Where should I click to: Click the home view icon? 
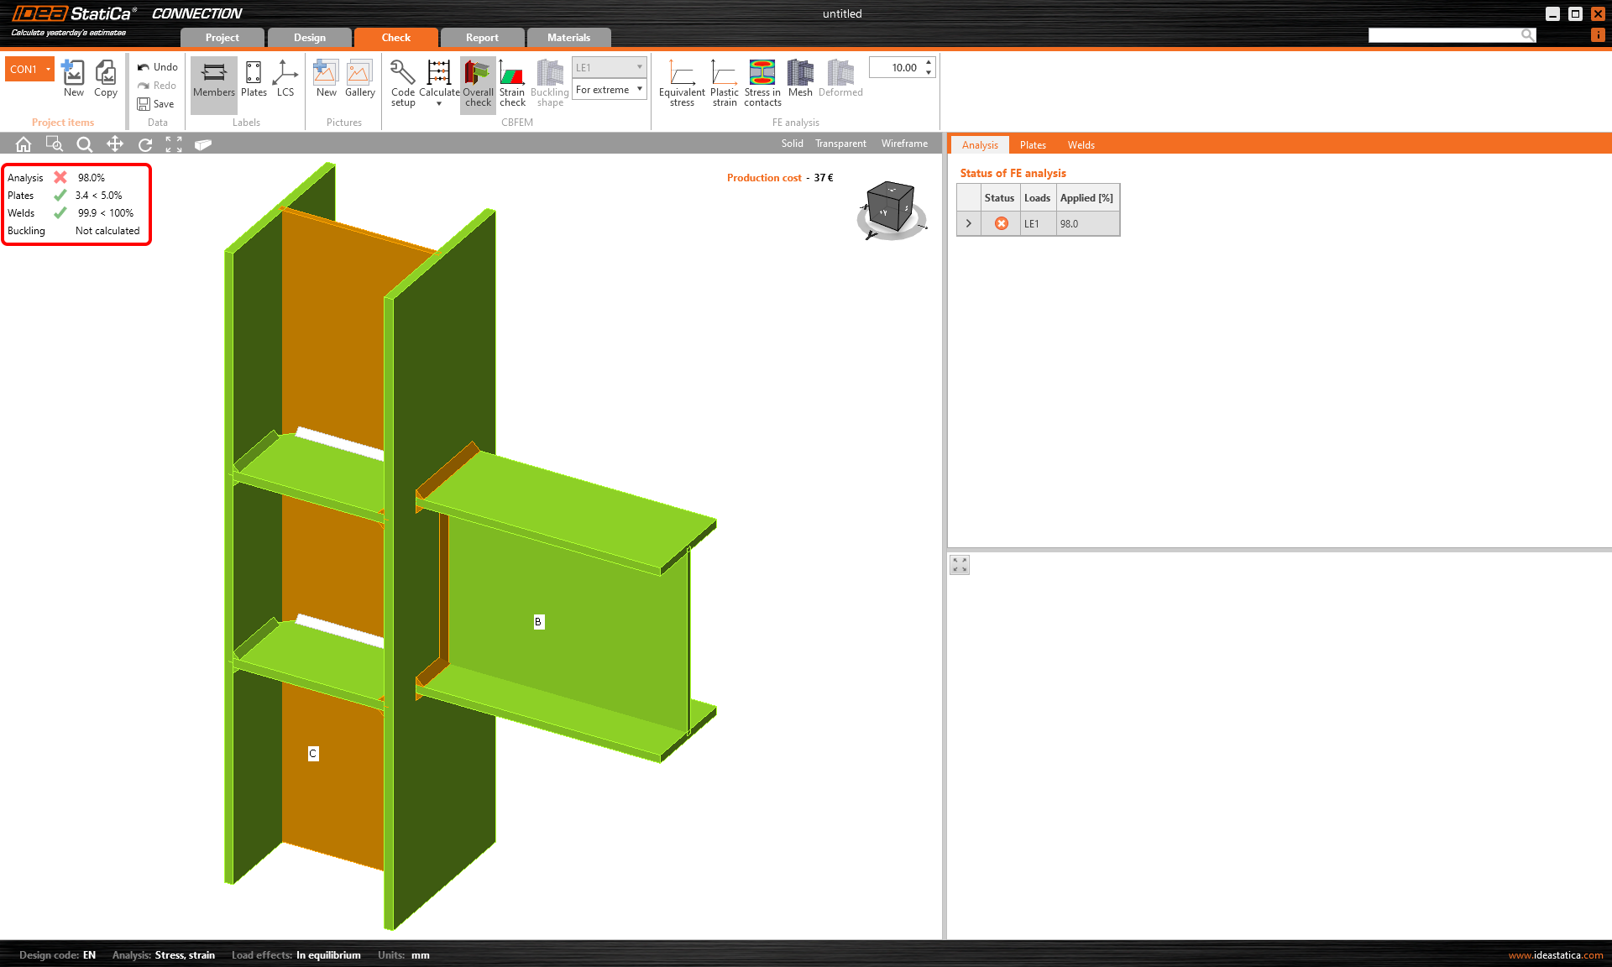click(24, 144)
